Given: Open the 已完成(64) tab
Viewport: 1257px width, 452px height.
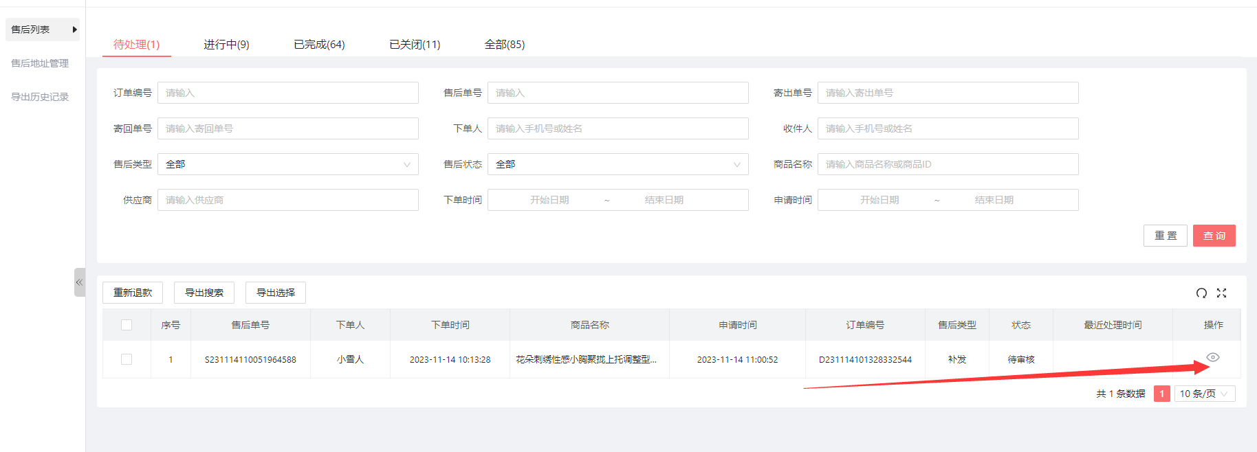Looking at the screenshot, I should pos(319,45).
